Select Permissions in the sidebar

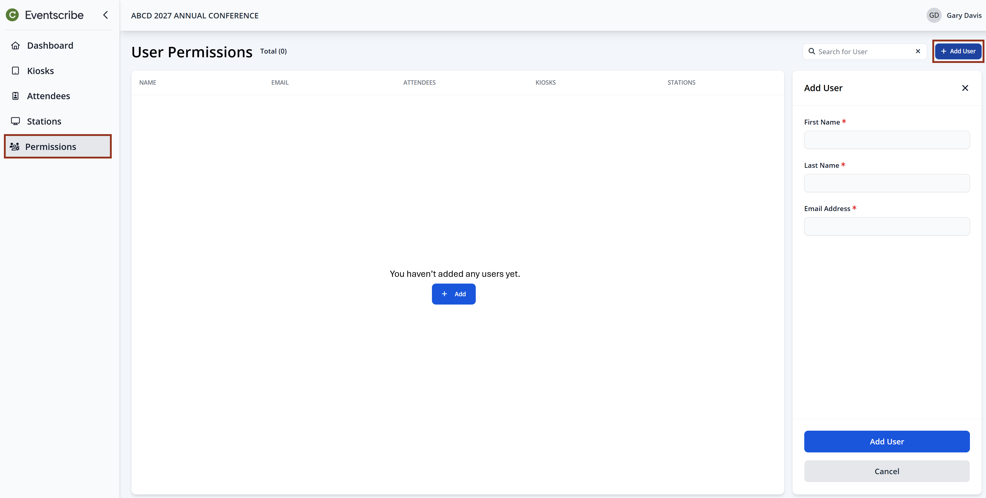51,147
